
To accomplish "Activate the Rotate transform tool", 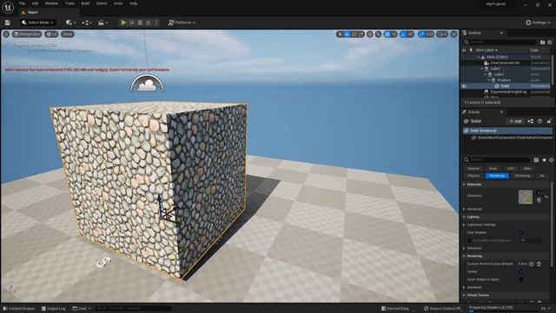I will coord(354,34).
